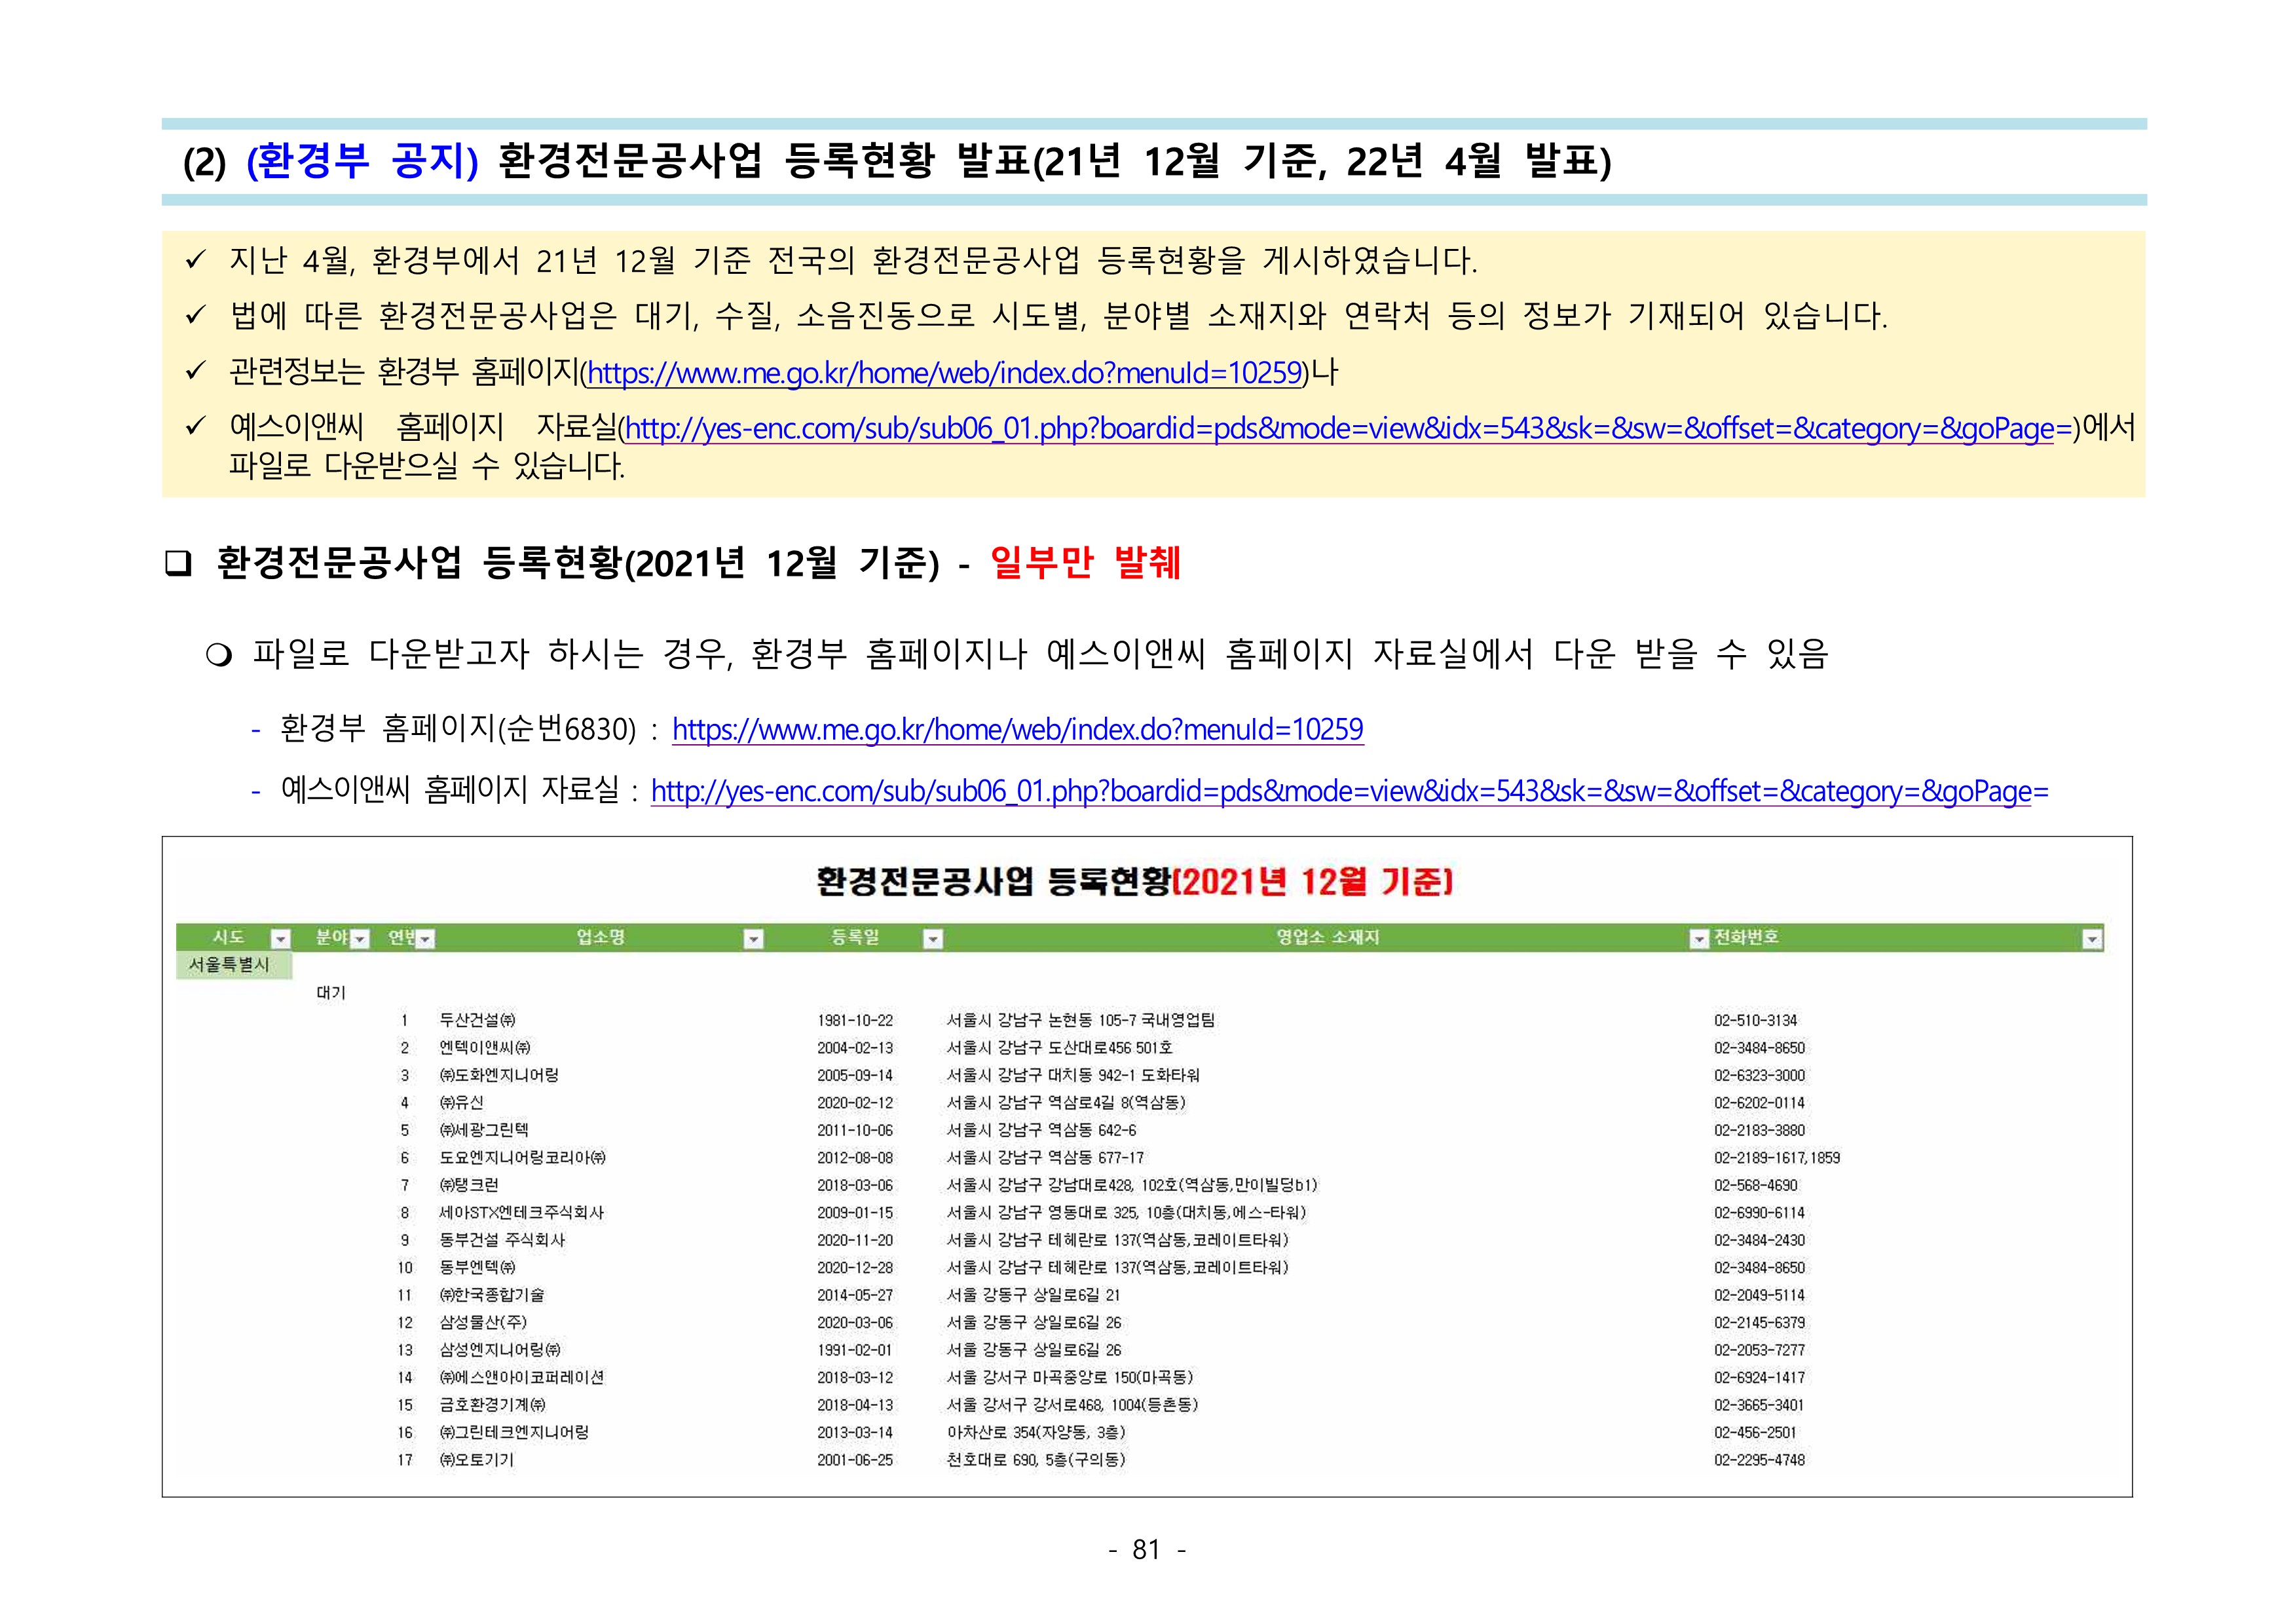
Task: Select the ㈜오토기기 company name
Action: pyautogui.click(x=477, y=1460)
